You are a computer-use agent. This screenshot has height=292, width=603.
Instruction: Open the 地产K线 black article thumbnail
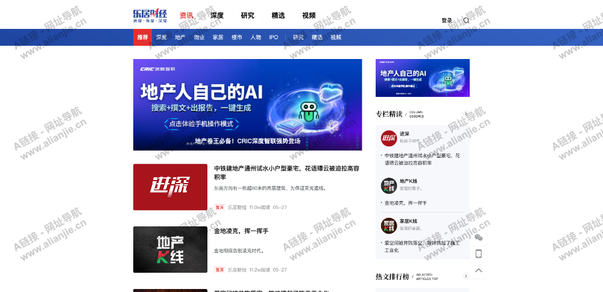pyautogui.click(x=171, y=249)
